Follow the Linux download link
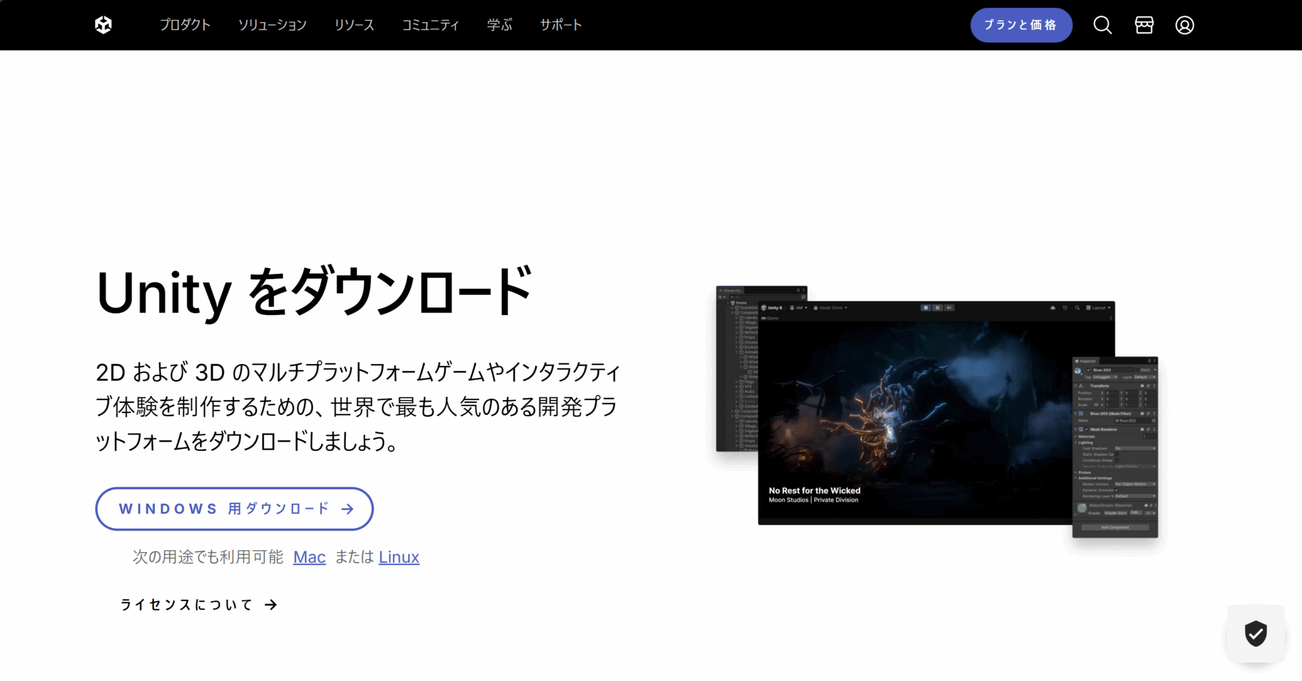The image size is (1302, 681). tap(399, 556)
